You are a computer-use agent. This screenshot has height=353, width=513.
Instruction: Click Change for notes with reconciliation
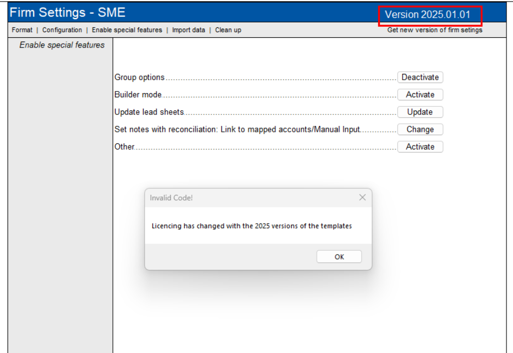click(x=420, y=130)
